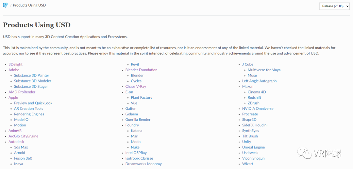Screen dimensions: 353x169
Task: Open Isotropix Clarisse link
Action: click(139, 158)
